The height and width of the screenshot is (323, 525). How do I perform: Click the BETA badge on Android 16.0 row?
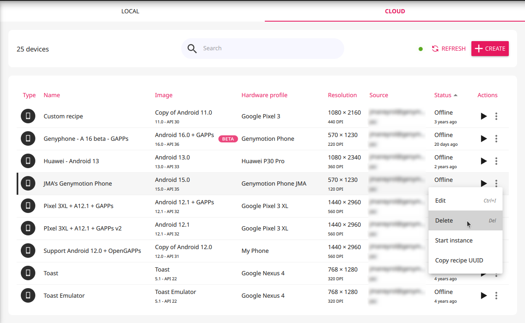pyautogui.click(x=228, y=139)
